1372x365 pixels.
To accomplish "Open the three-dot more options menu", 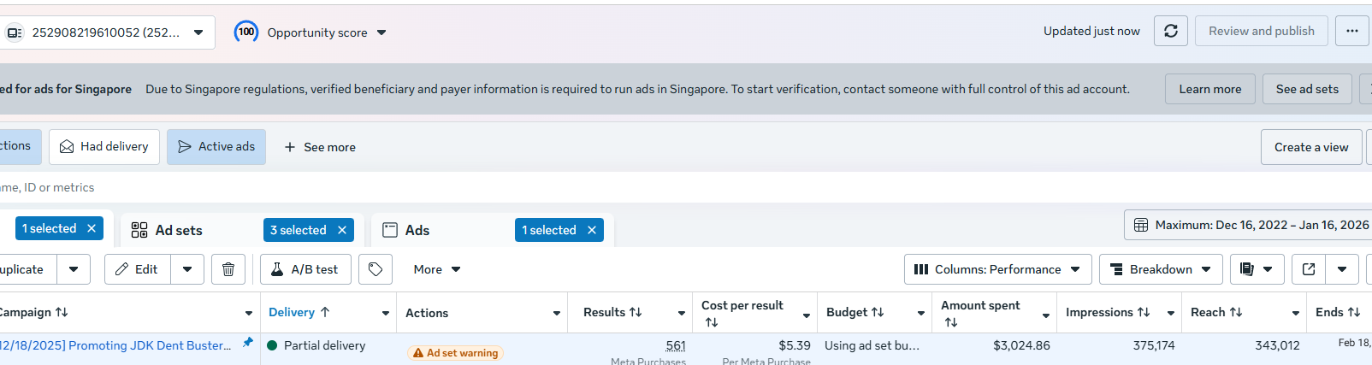I will tap(1351, 32).
